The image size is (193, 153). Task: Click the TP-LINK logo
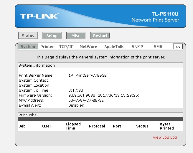point(39,16)
